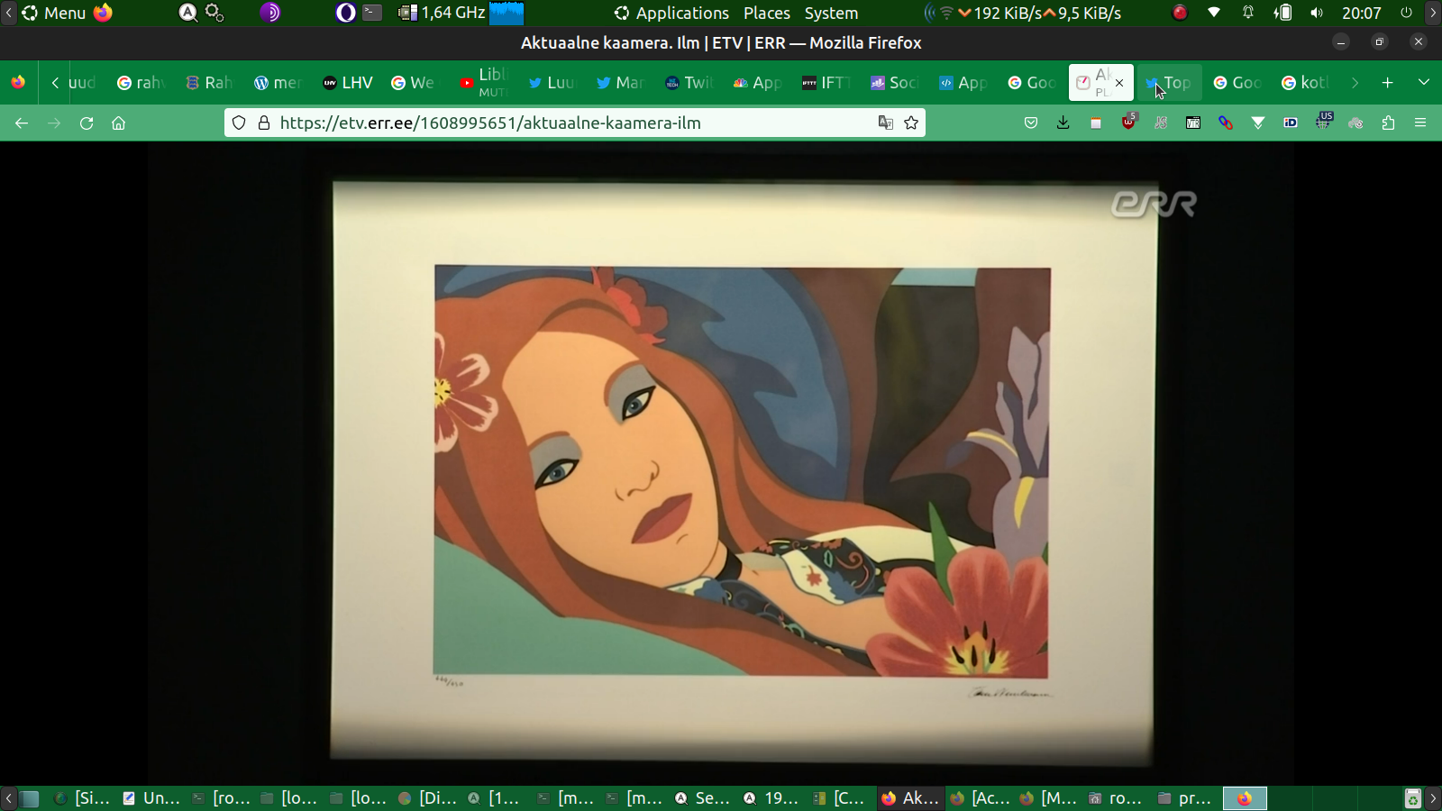Image resolution: width=1442 pixels, height=811 pixels.
Task: Switch to the 'Se…' taskbar window
Action: tap(703, 798)
